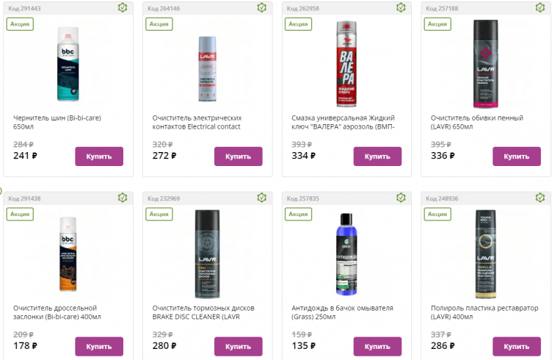Click green verified badge on product code 257188
The height and width of the screenshot is (360, 552).
pyautogui.click(x=540, y=8)
